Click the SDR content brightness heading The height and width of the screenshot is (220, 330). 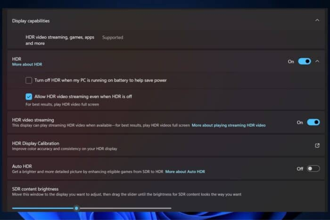pos(35,189)
